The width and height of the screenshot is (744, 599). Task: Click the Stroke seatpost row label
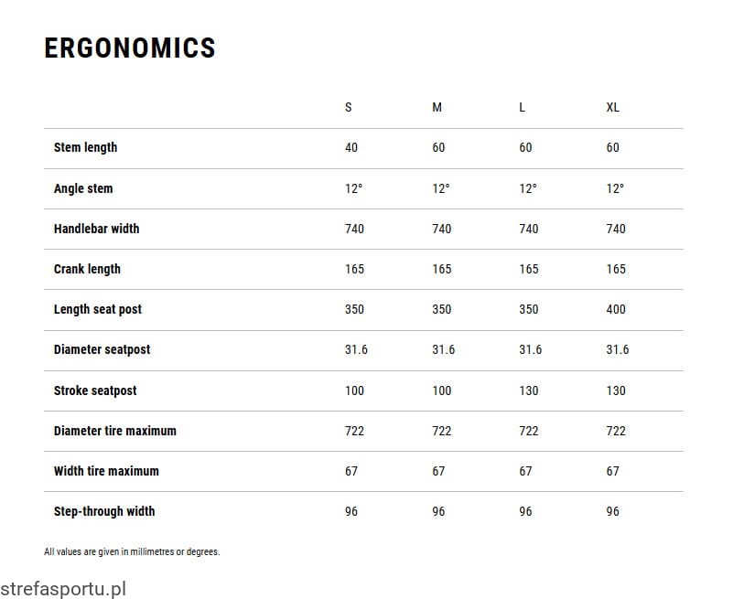(95, 390)
